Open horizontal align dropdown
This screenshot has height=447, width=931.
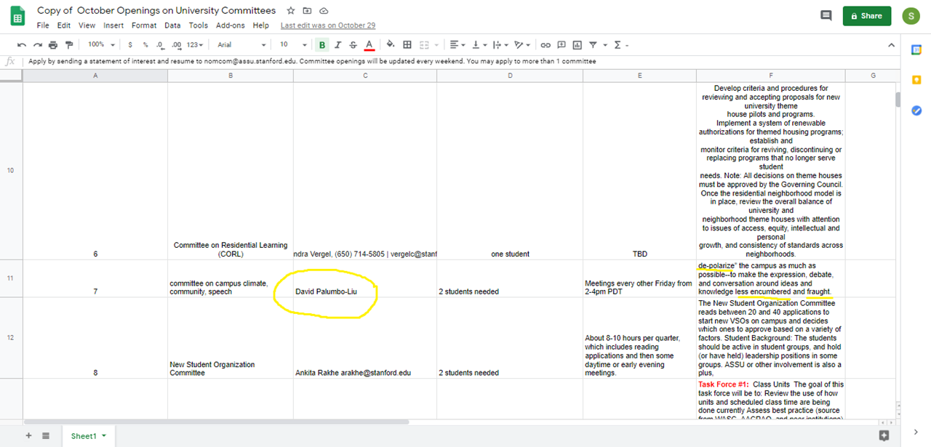(x=457, y=45)
